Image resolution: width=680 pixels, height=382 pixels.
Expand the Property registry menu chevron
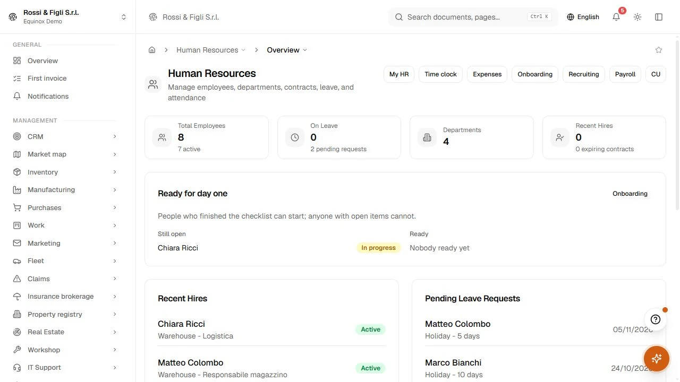(115, 314)
